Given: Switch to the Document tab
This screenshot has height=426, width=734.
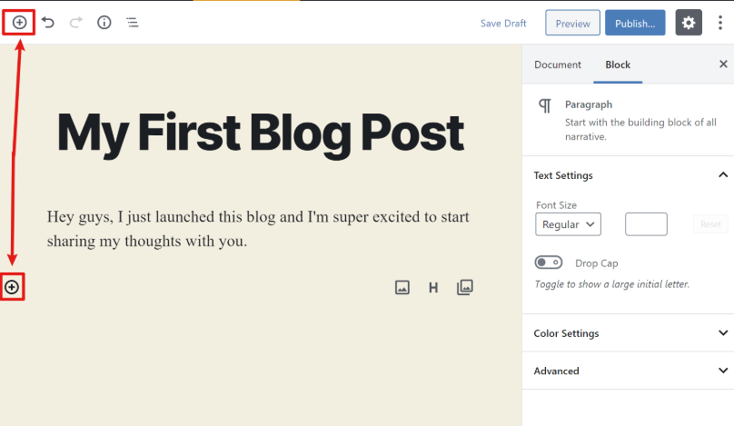Looking at the screenshot, I should click(558, 64).
